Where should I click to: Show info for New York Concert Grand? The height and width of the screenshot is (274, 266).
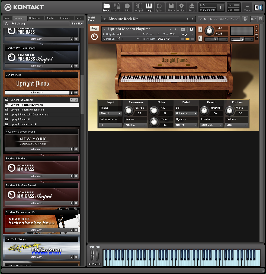click(x=71, y=149)
